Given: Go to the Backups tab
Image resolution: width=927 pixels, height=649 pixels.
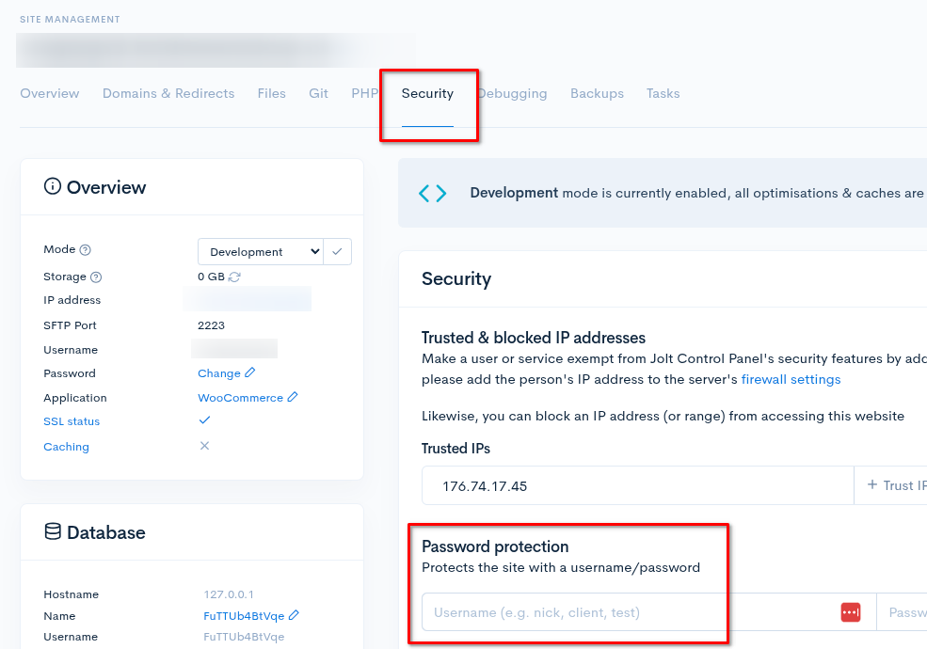Looking at the screenshot, I should click(597, 93).
